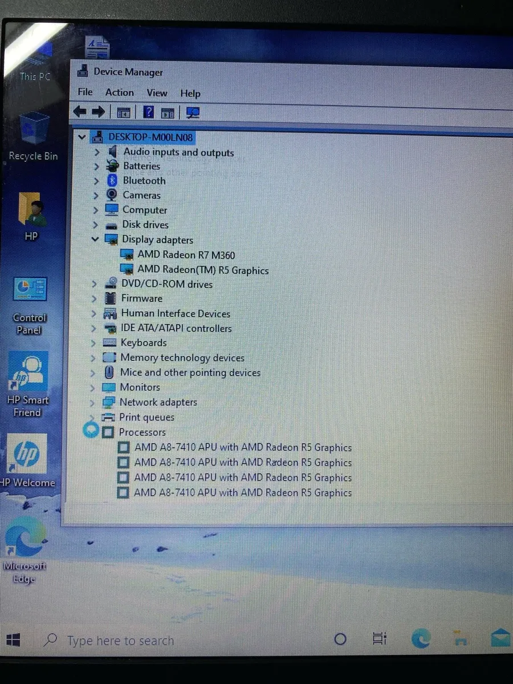Expand the Bluetooth category arrow
513x684 pixels.
pyautogui.click(x=96, y=181)
